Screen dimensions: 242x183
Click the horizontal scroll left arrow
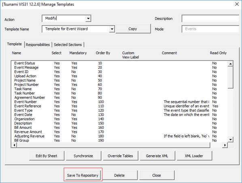coord(14,145)
